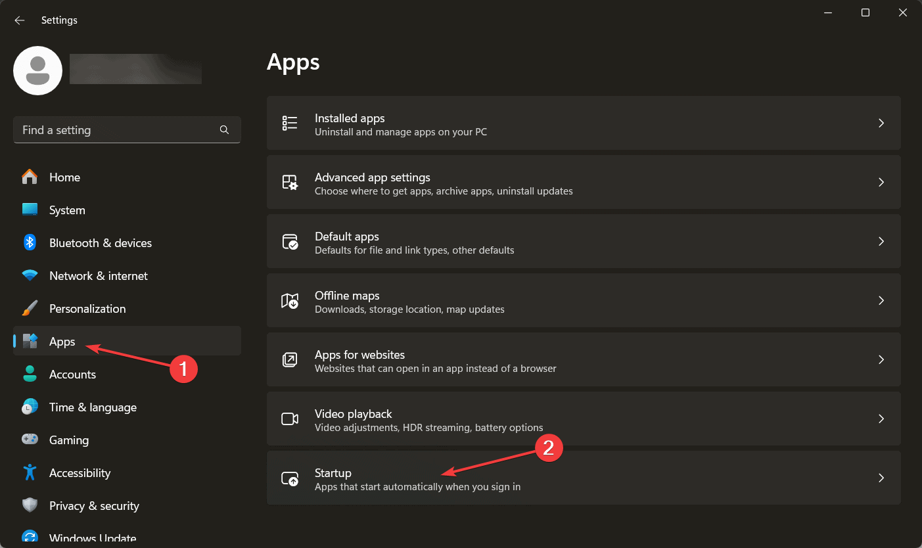This screenshot has height=548, width=922.
Task: Open Privacy & security settings
Action: click(x=127, y=506)
